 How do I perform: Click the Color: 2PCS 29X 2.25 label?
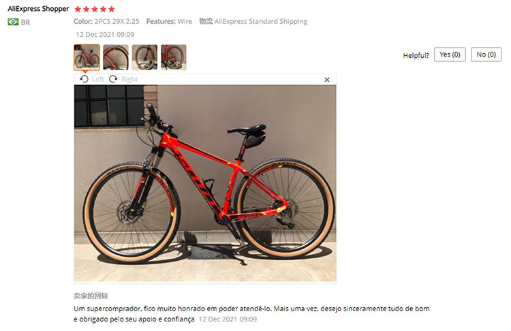point(106,21)
